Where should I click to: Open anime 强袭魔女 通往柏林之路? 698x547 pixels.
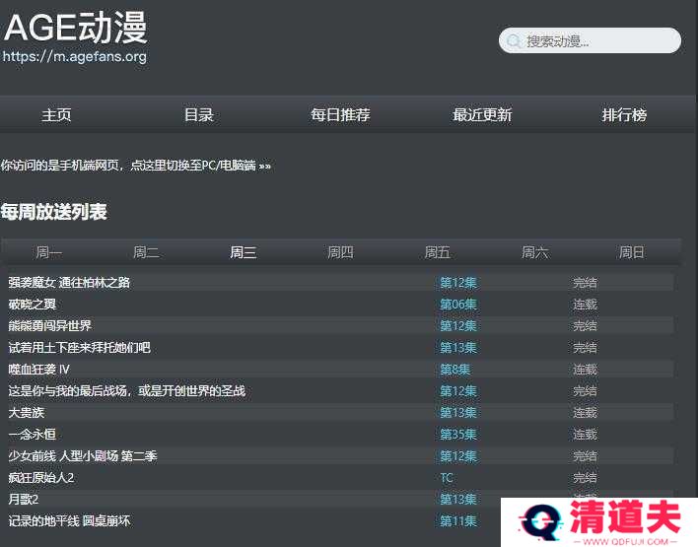[x=69, y=283]
